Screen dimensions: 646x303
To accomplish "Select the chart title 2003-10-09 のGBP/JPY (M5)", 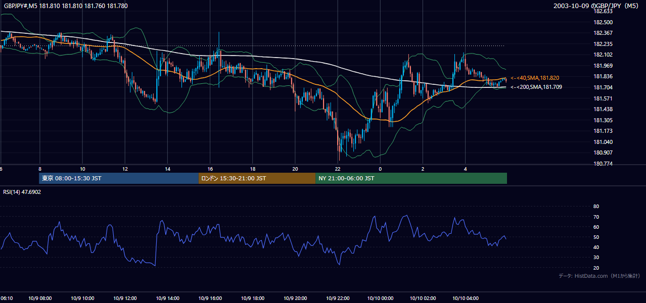I will tap(597, 6).
